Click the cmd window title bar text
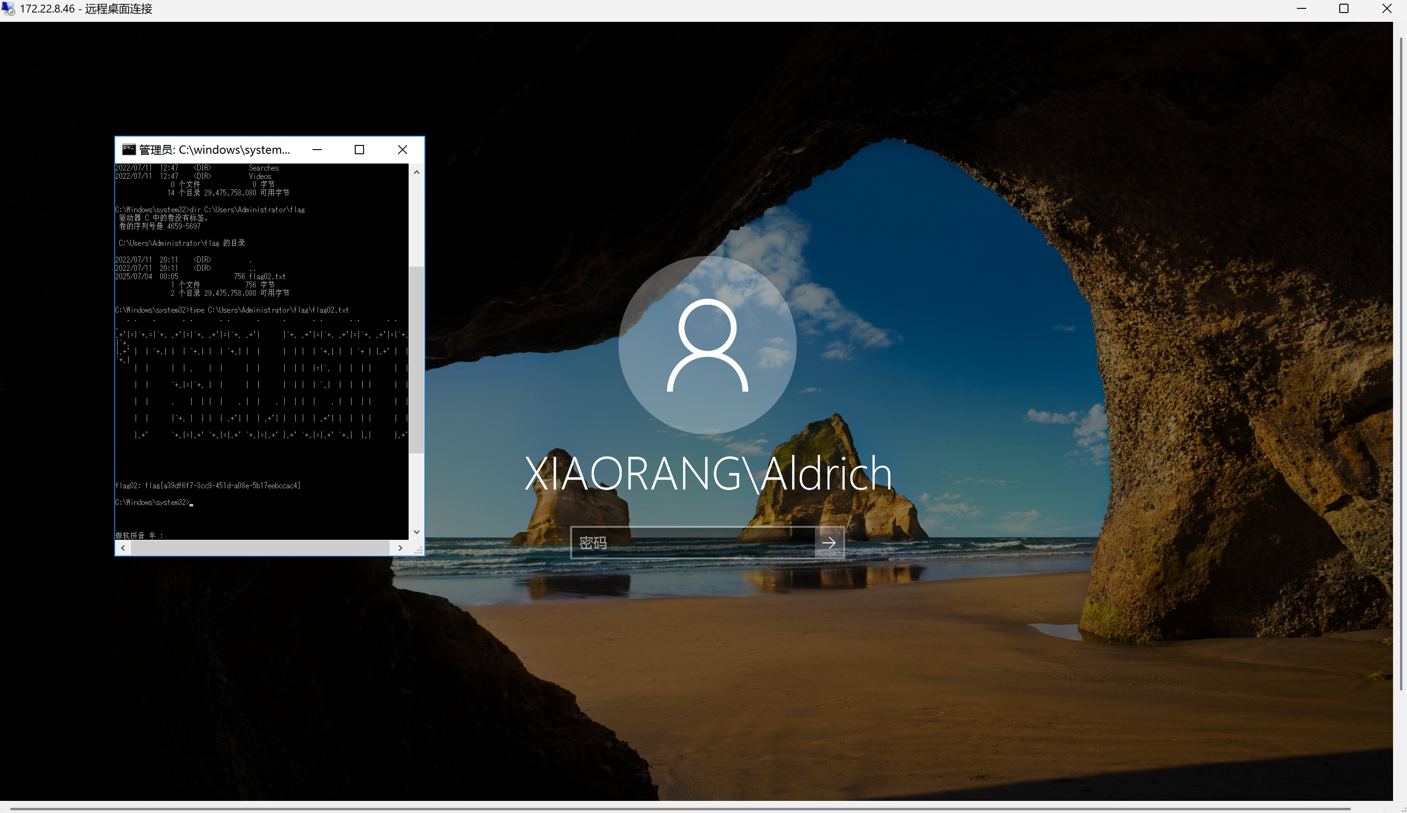 point(215,149)
